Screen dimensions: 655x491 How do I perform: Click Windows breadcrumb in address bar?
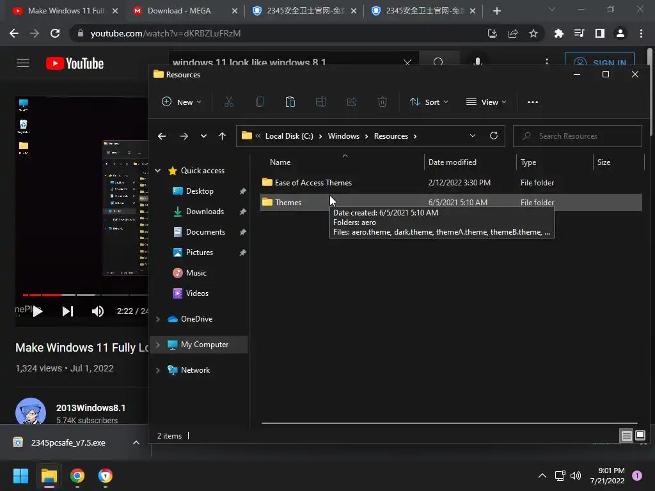coord(343,136)
